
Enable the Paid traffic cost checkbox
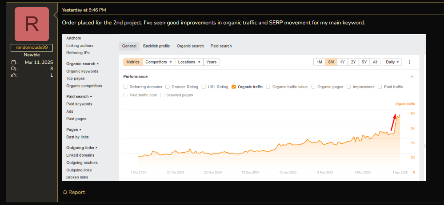pos(125,95)
